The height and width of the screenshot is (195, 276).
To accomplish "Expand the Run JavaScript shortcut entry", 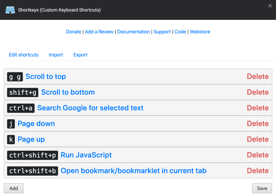I will (x=86, y=155).
